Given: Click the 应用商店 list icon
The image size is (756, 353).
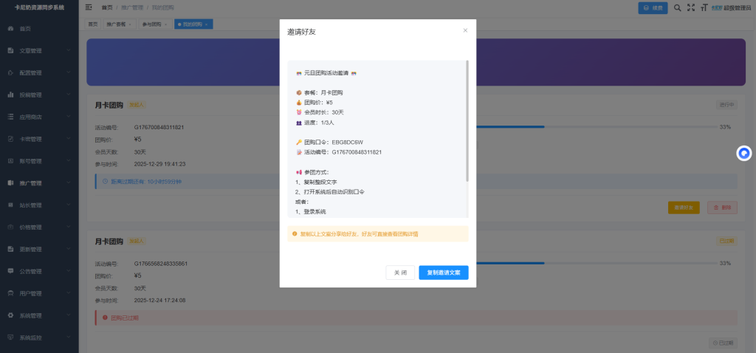Looking at the screenshot, I should (x=10, y=117).
